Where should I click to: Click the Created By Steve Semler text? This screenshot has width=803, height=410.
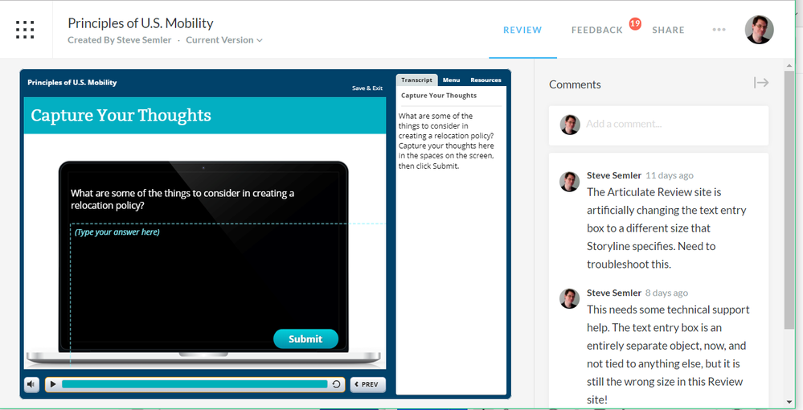119,40
